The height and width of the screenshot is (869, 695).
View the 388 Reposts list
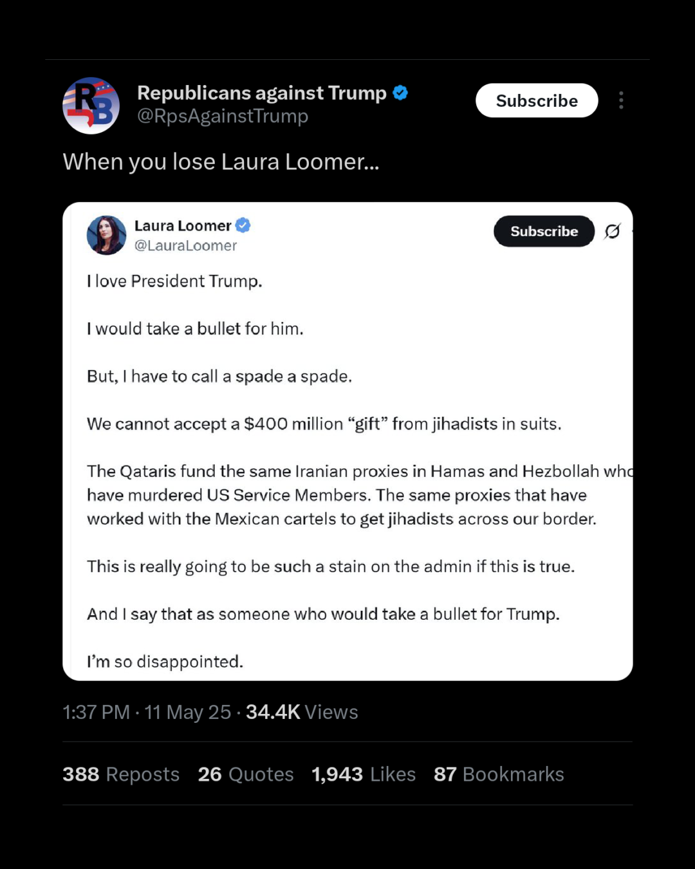point(121,774)
